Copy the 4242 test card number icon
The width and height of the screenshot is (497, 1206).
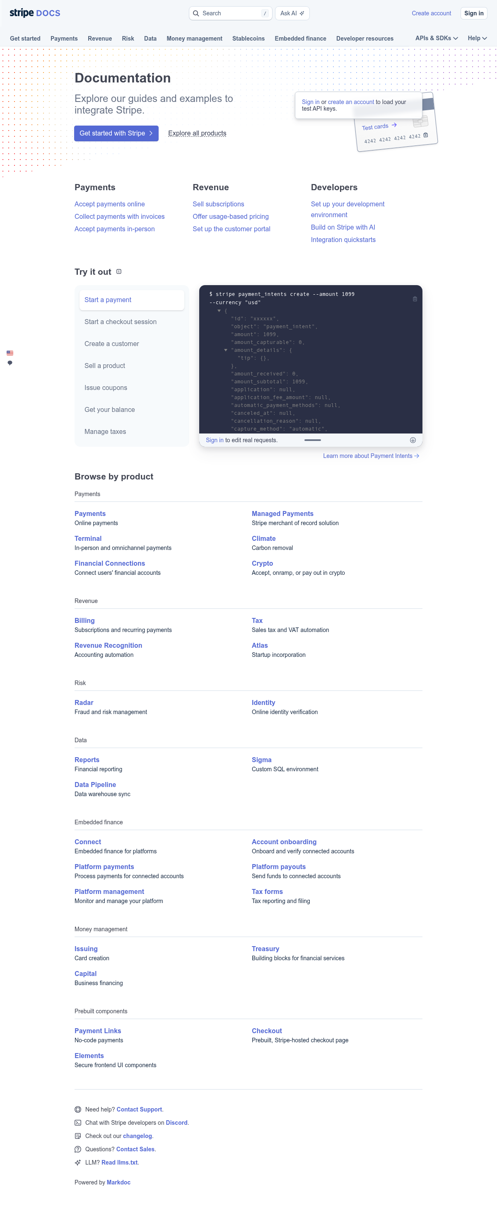click(x=425, y=135)
